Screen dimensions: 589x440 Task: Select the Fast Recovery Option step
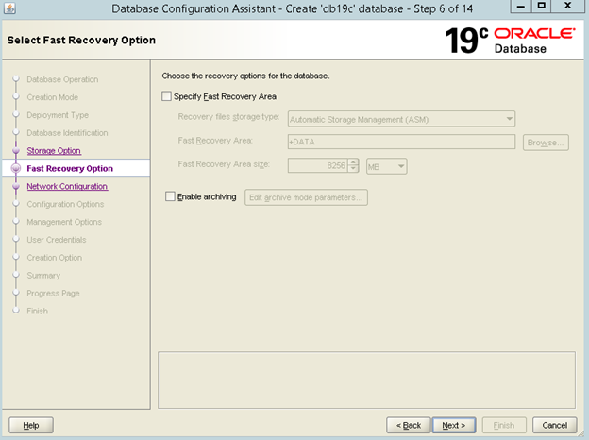70,168
